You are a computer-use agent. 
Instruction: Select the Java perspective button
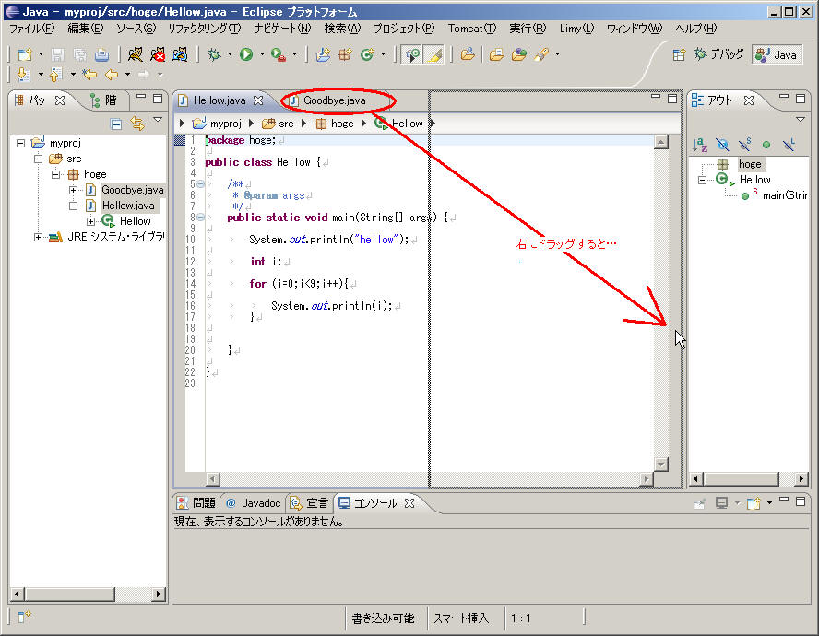777,54
